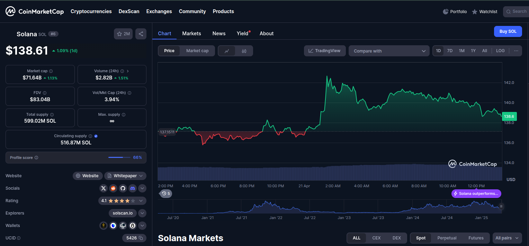Click the share icon next to Solana
This screenshot has width=529, height=246.
click(141, 34)
